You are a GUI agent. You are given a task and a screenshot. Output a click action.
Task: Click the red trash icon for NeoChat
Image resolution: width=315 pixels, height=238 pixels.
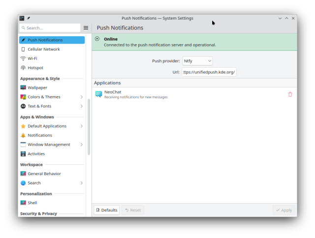(290, 94)
